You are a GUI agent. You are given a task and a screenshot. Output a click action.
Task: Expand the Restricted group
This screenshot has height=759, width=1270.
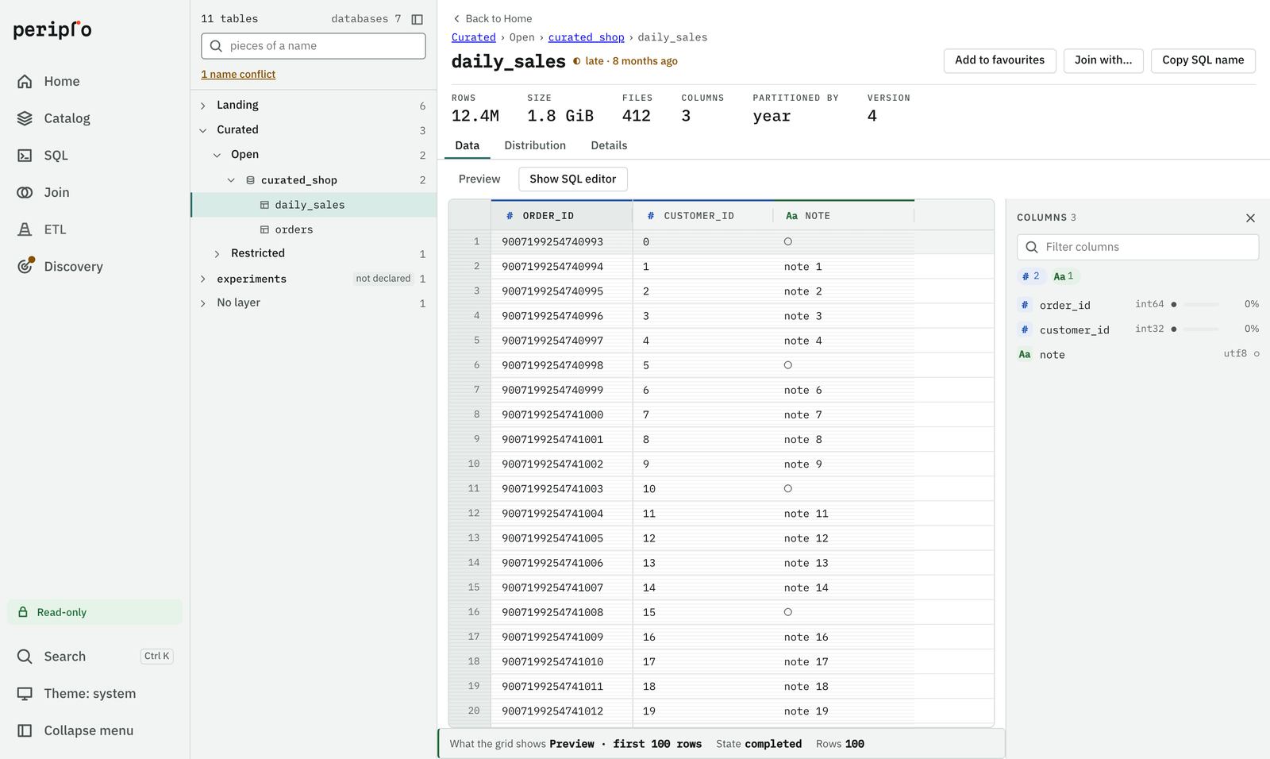[217, 254]
